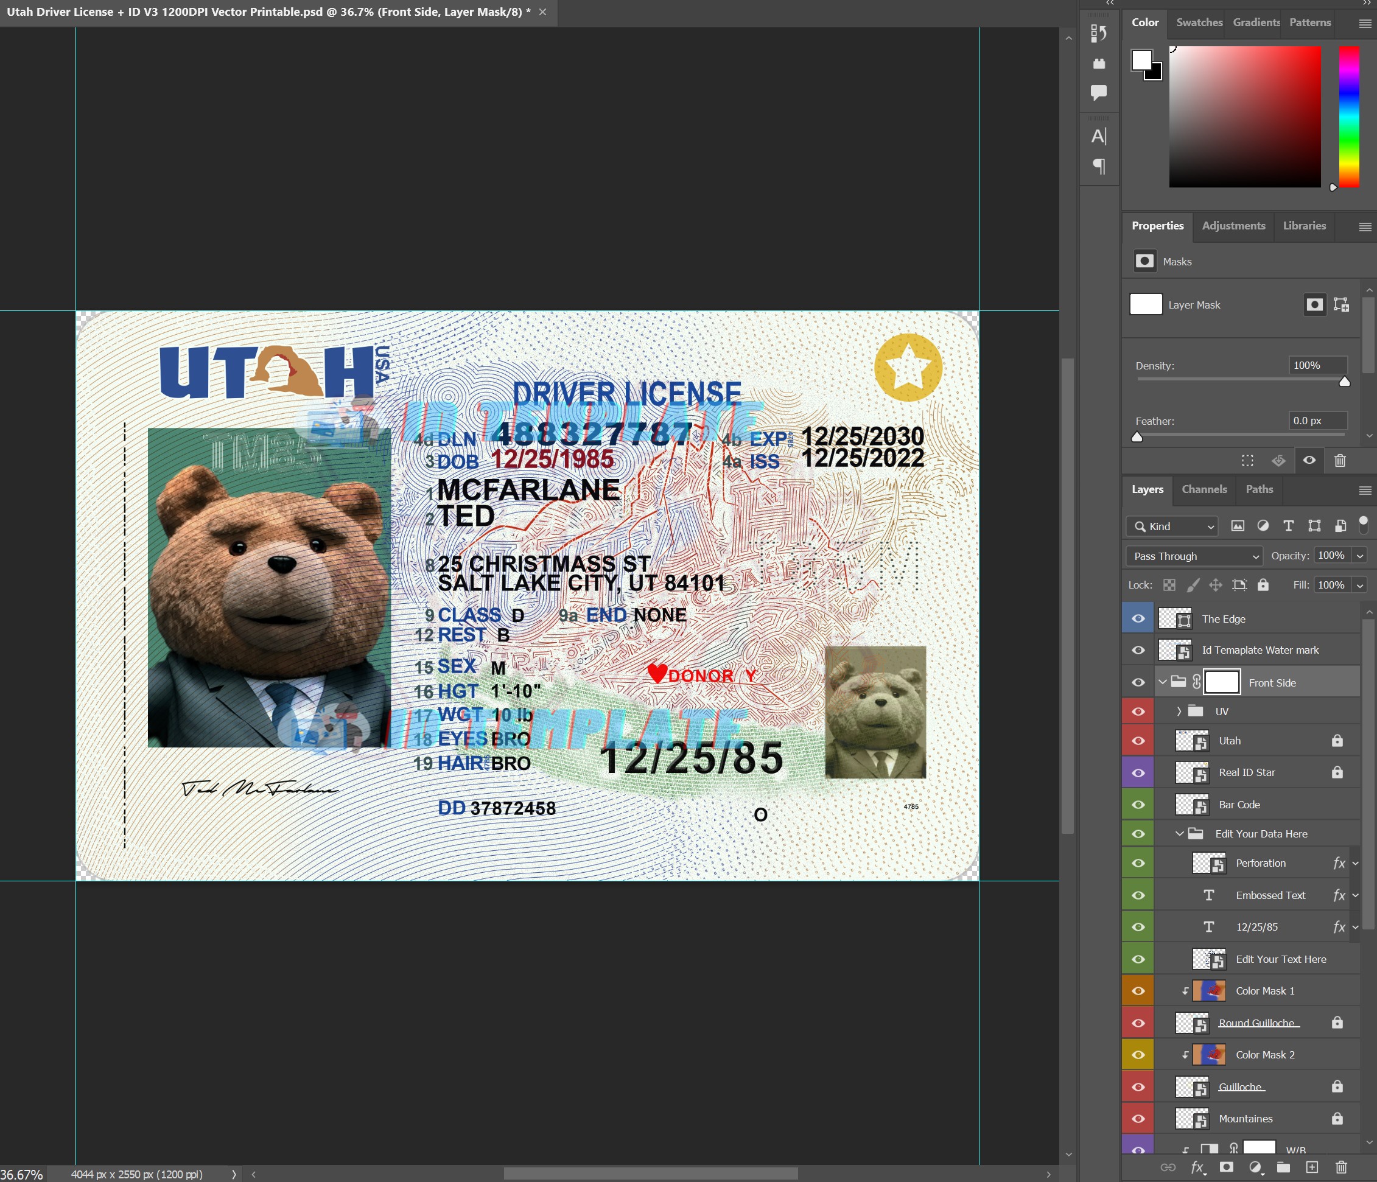The width and height of the screenshot is (1377, 1182).
Task: Add a vector mask in Properties
Action: (x=1341, y=305)
